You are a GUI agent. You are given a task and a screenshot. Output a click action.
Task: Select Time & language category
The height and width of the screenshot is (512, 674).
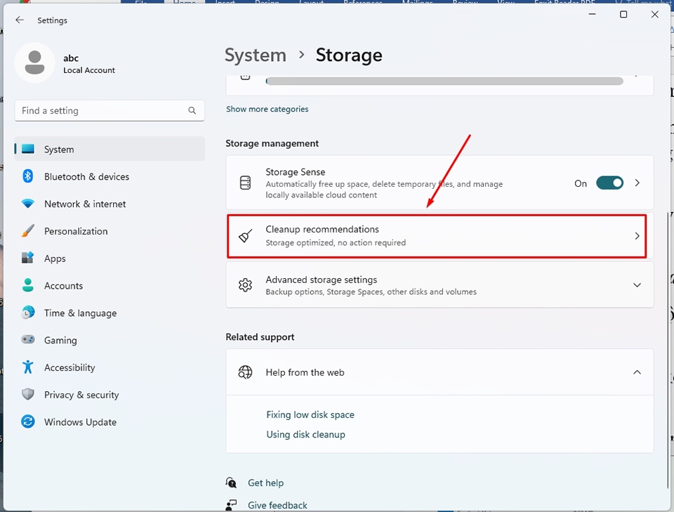[110, 313]
